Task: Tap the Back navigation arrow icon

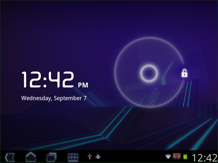Action: pos(10,157)
